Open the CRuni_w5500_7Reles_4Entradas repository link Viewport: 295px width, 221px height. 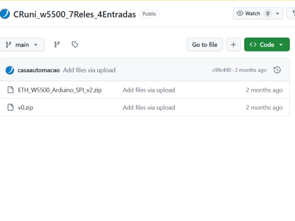[75, 14]
